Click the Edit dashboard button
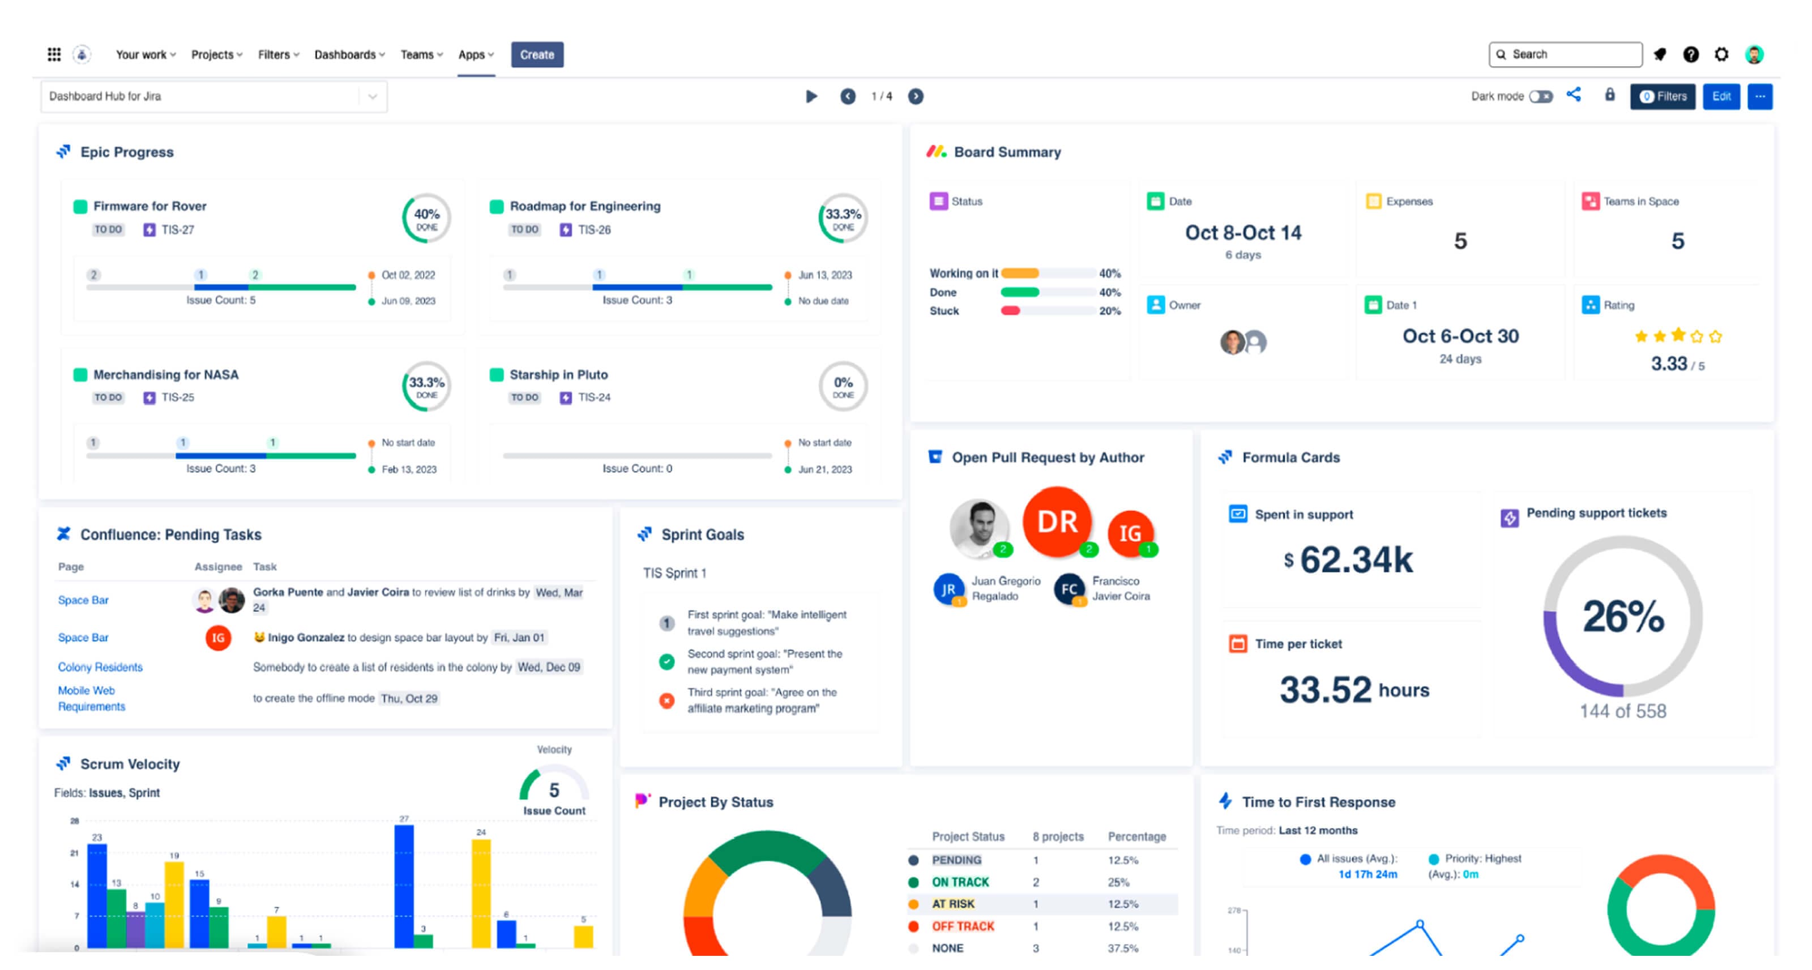 pyautogui.click(x=1721, y=96)
